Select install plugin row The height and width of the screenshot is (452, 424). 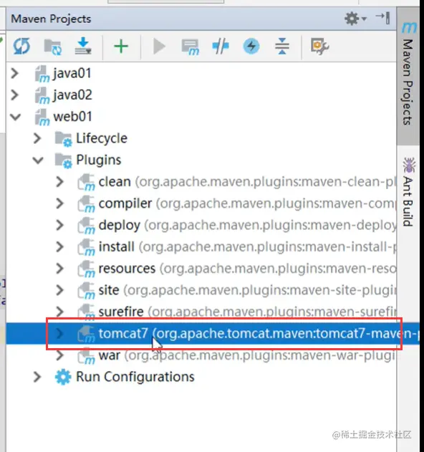coord(201,246)
